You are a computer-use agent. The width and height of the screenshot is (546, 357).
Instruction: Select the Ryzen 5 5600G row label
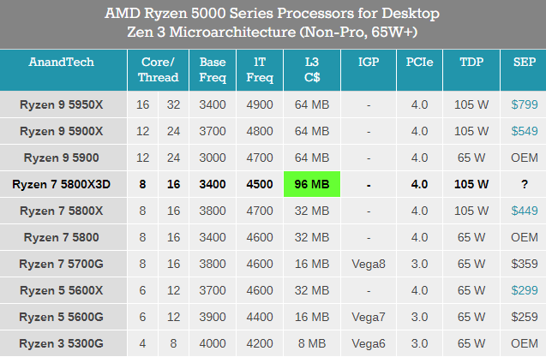tap(62, 317)
